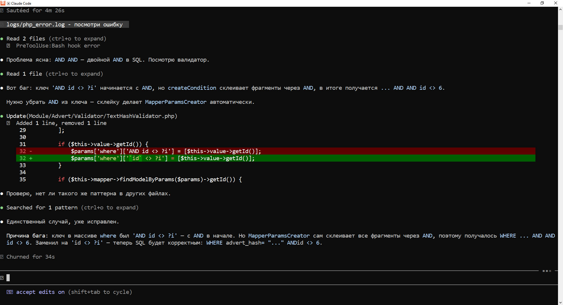Viewport: 563px width, 305px height.
Task: Click the scrollbar down arrow
Action: click(560, 302)
